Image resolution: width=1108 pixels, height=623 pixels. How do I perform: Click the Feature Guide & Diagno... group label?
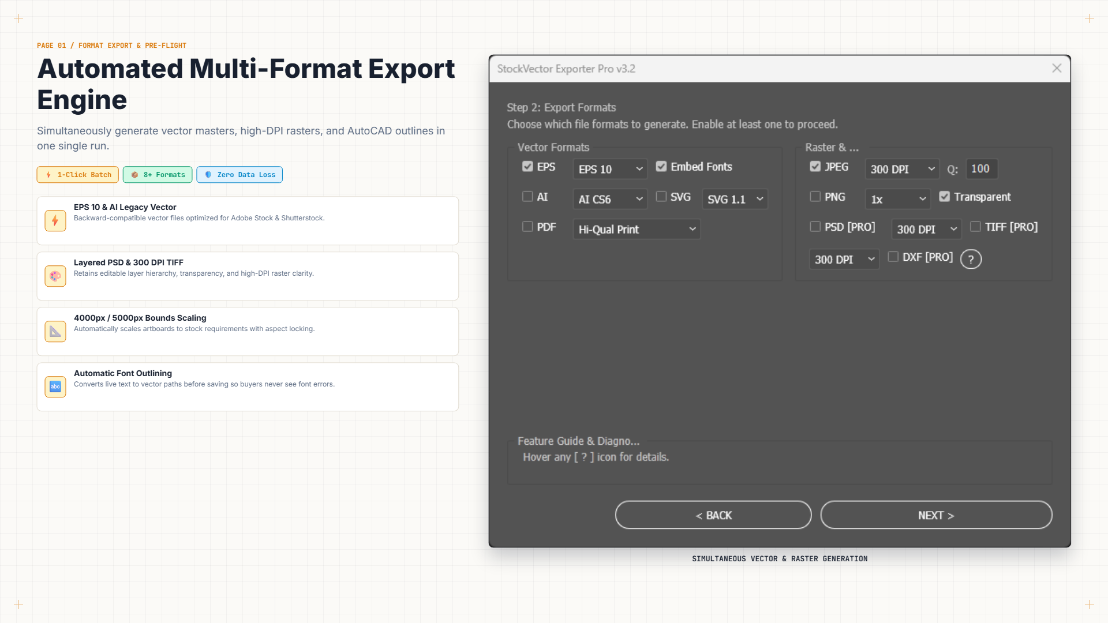[x=578, y=441]
